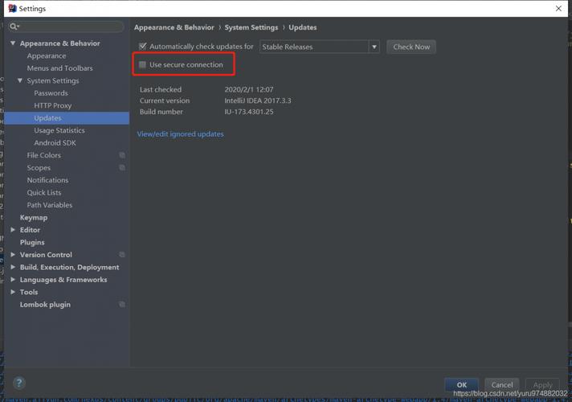Click the search magnifier icon
572x402 pixels.
pyautogui.click(x=14, y=27)
